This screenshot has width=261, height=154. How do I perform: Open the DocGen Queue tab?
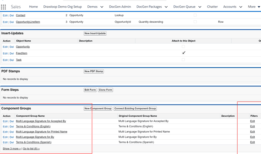(x=184, y=7)
